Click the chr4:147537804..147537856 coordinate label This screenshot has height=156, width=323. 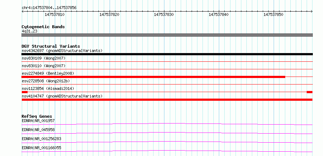[x=49, y=8]
